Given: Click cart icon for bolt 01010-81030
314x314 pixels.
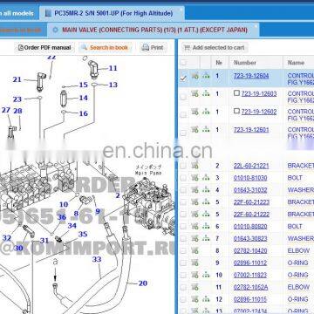Looking at the screenshot, I should [x=195, y=178].
